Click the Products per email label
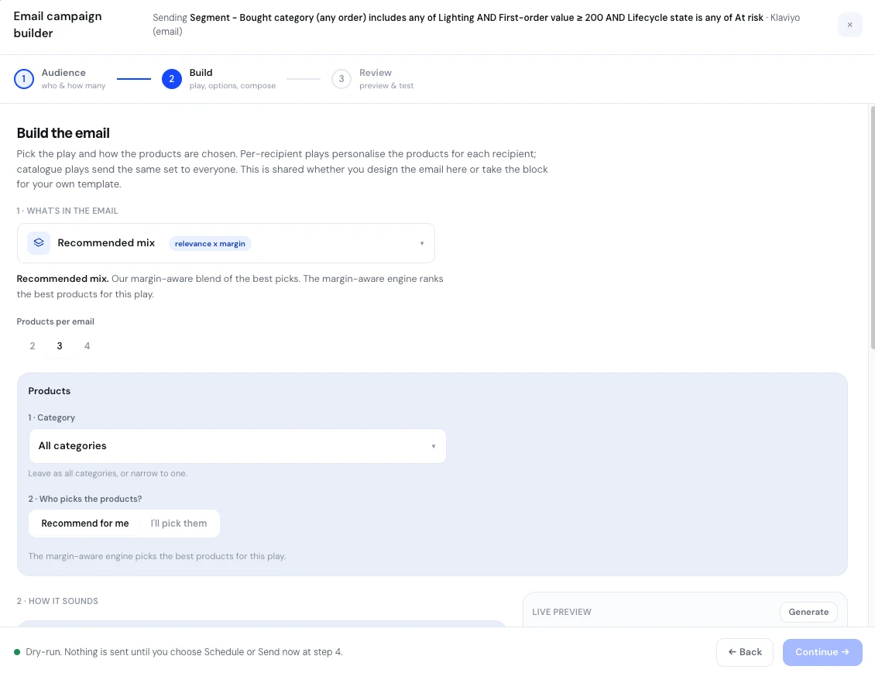This screenshot has height=673, width=875. pyautogui.click(x=55, y=321)
